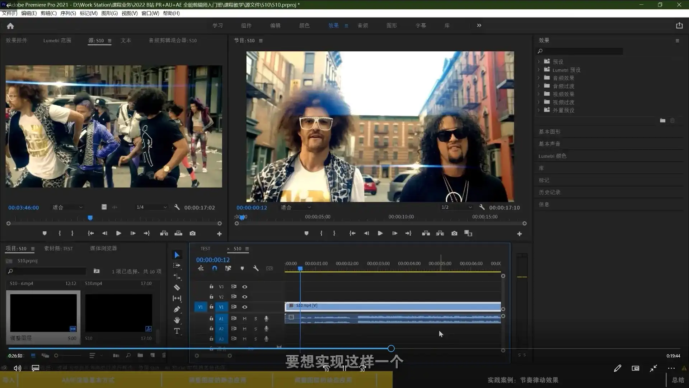Open the Lumetri 颜色 panel
Screen dimensions: 689x388
[x=552, y=156]
